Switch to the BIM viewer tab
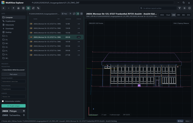Viewport: 193px width, 123px height. coord(179,15)
